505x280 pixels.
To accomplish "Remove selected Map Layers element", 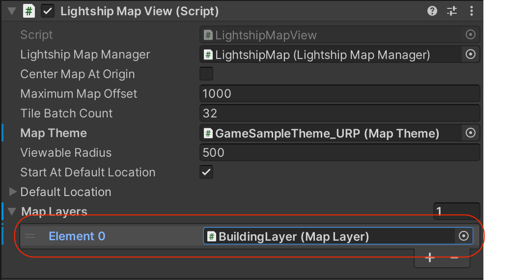I will (454, 257).
